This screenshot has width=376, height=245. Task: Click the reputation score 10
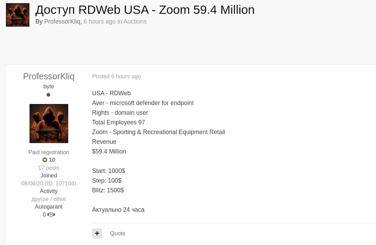51,160
